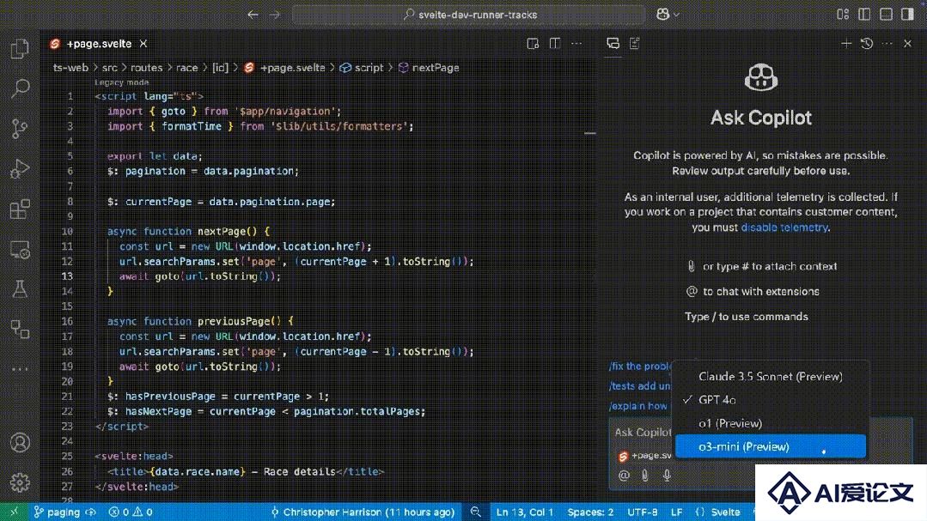The height and width of the screenshot is (521, 927).
Task: Select the o1 (Preview) model
Action: [771, 423]
